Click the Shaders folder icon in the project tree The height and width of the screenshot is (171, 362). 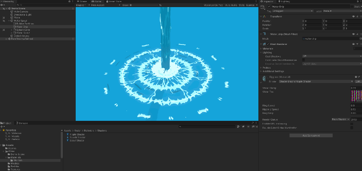pos(12,160)
